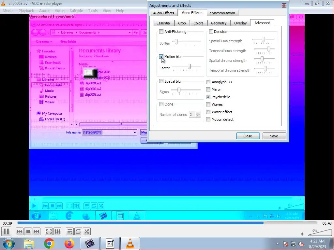Click Save button in effects dialog
The width and height of the screenshot is (334, 250).
pos(274,136)
